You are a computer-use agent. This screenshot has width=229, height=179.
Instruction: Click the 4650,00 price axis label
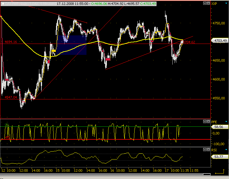tap(219, 60)
